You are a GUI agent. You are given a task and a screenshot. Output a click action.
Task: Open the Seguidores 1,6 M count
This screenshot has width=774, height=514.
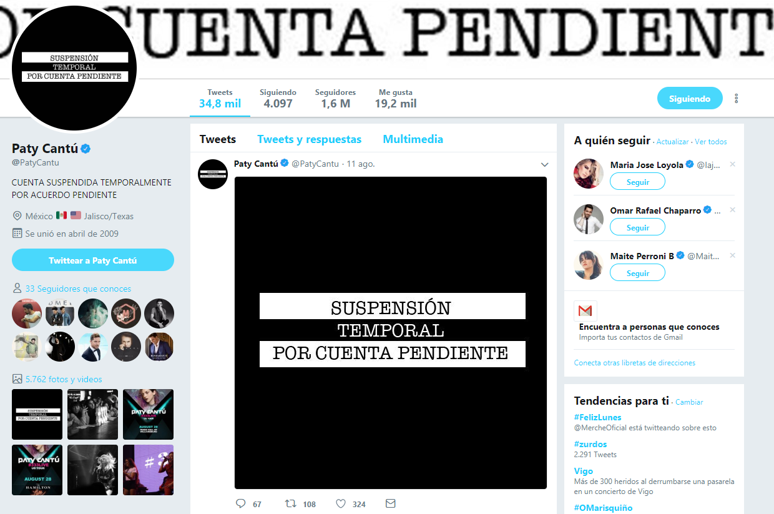pos(335,99)
